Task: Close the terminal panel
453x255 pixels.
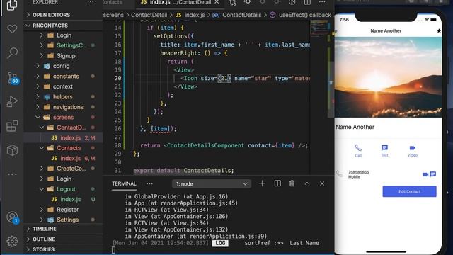Action: click(x=322, y=183)
